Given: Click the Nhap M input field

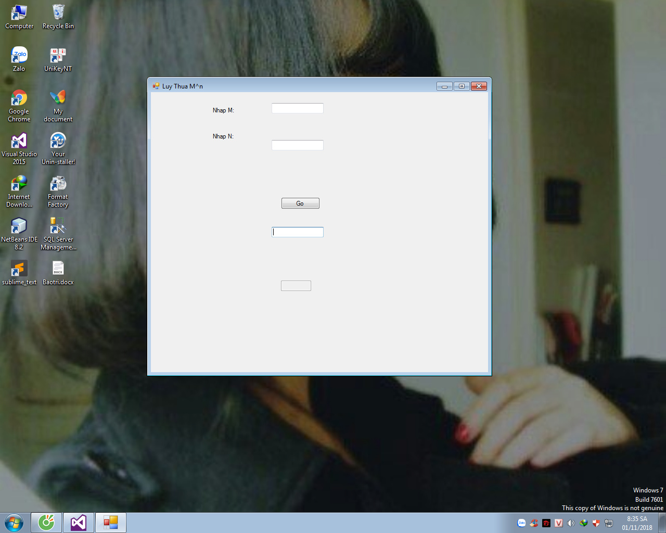Looking at the screenshot, I should (297, 108).
